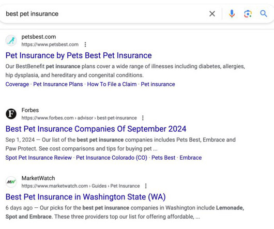Focus the search field containing best pet insurance
This screenshot has height=229, width=274.
[105, 13]
